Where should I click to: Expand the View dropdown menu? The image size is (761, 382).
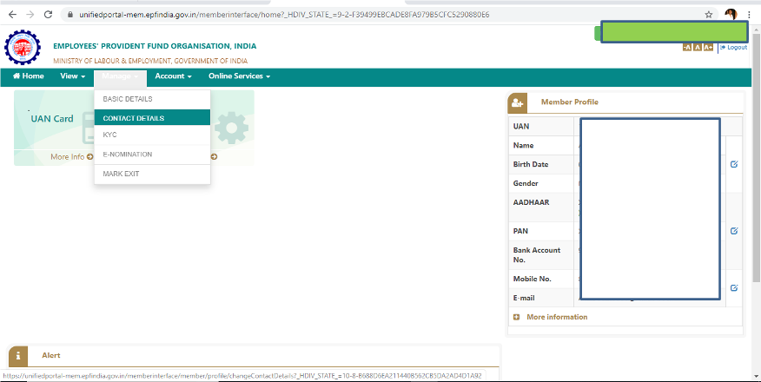pyautogui.click(x=72, y=76)
